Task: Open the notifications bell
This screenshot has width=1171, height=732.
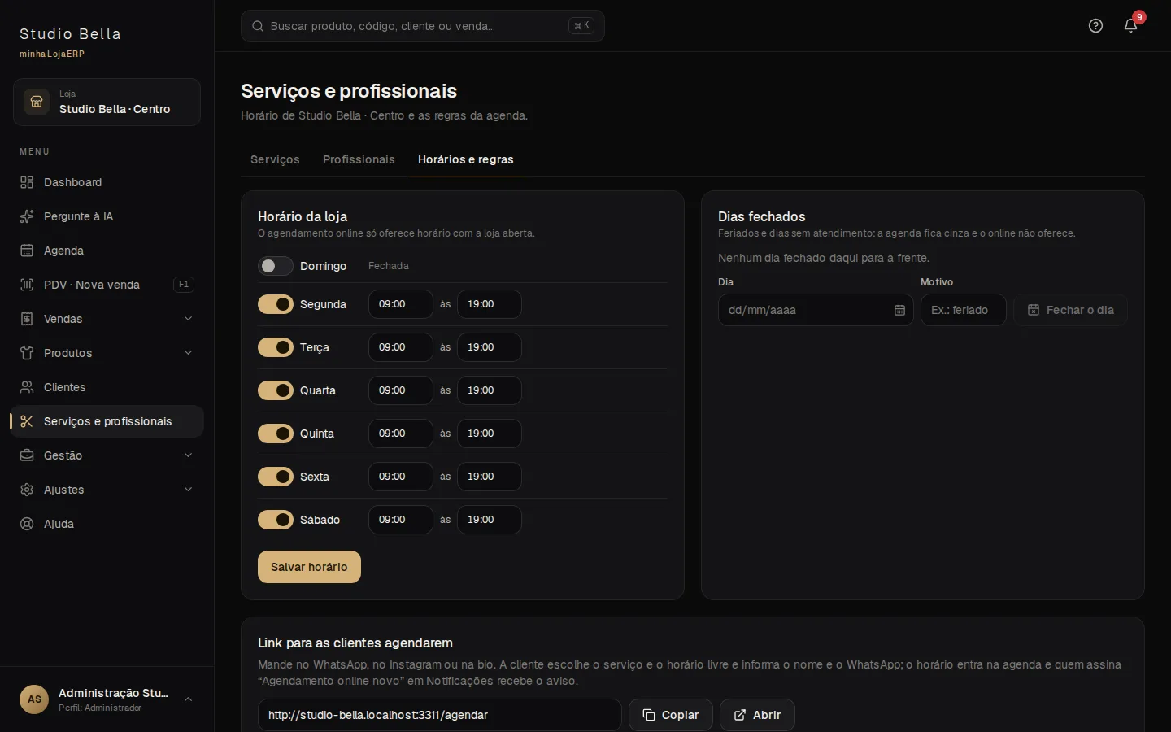Action: click(x=1130, y=26)
